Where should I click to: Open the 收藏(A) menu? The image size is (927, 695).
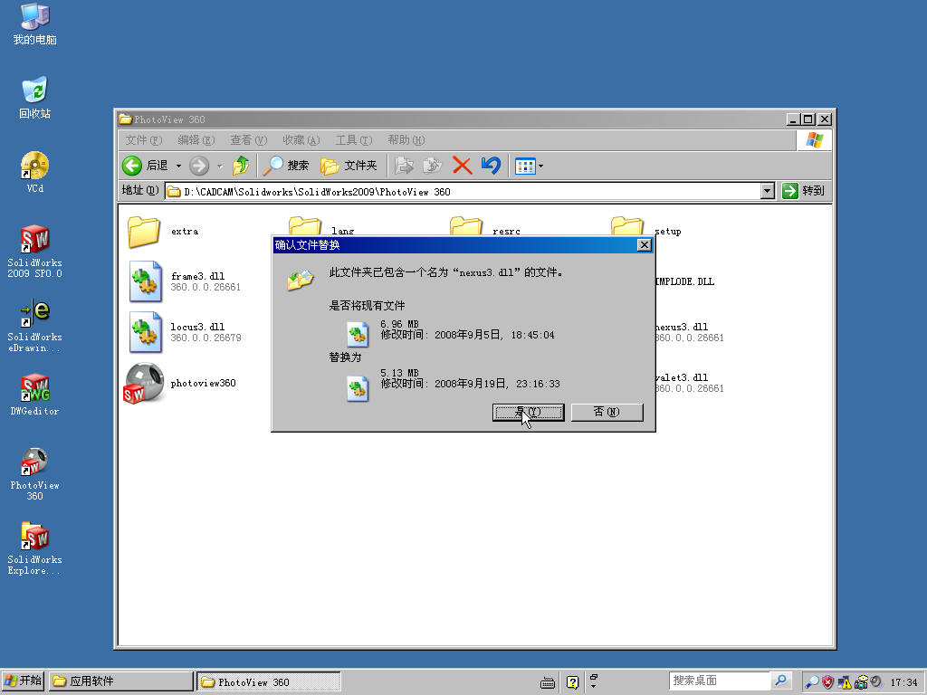(301, 140)
